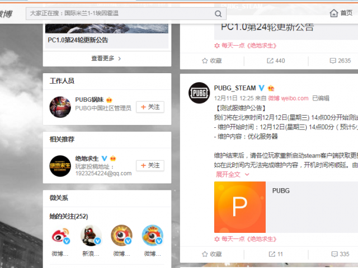The height and width of the screenshot is (268, 358).
Task: Click the 相关推荐 section heading
Action: tap(62, 139)
